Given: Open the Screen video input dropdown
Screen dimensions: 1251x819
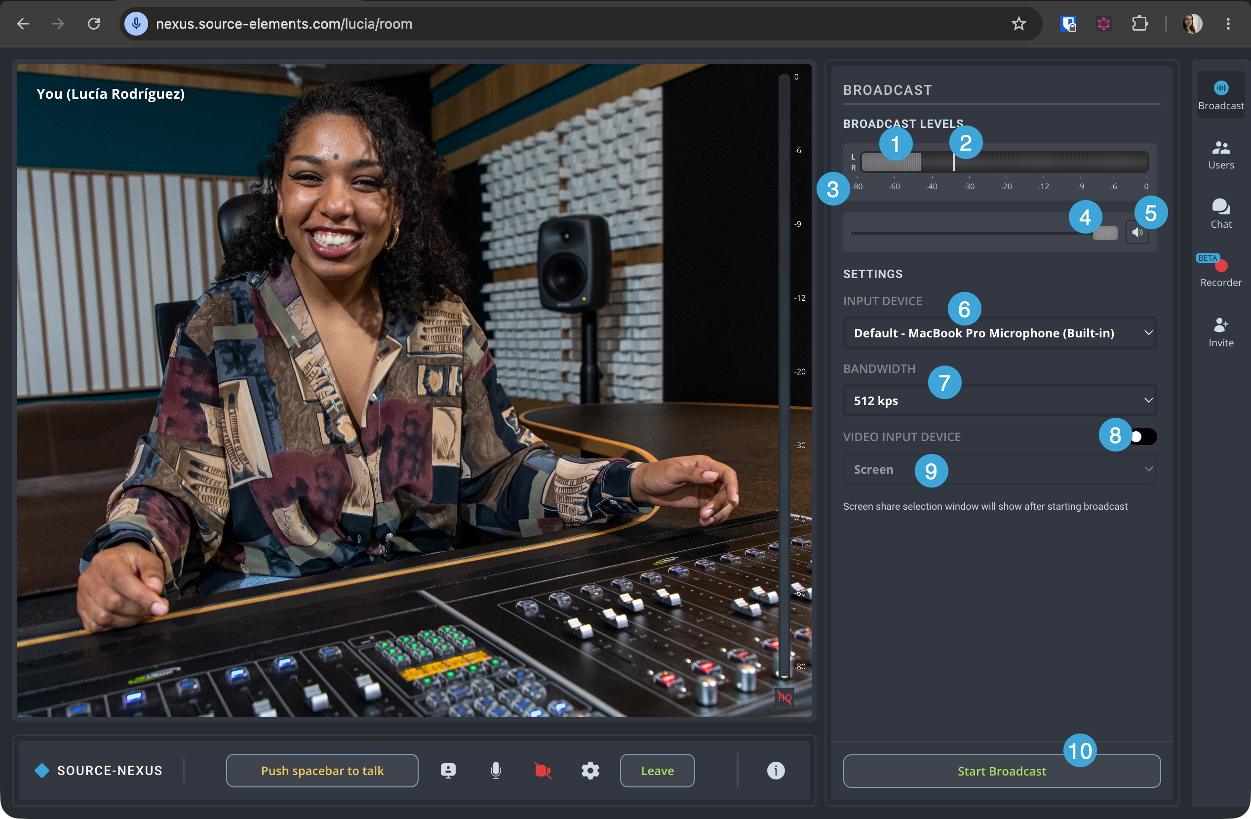Looking at the screenshot, I should [999, 469].
